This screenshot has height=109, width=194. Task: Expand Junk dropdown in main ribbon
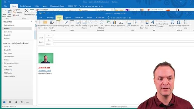coord(20,15)
